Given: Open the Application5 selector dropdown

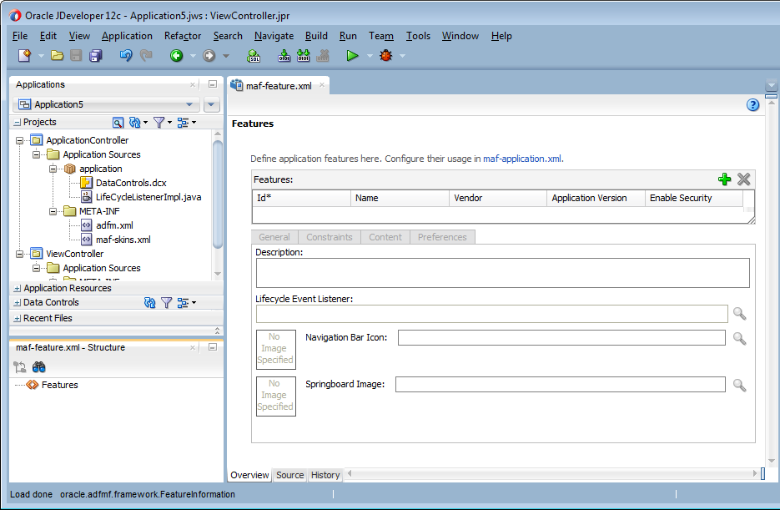Looking at the screenshot, I should coord(189,105).
